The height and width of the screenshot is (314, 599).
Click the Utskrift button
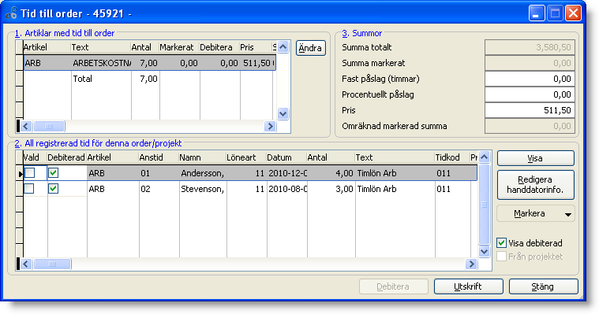point(468,286)
